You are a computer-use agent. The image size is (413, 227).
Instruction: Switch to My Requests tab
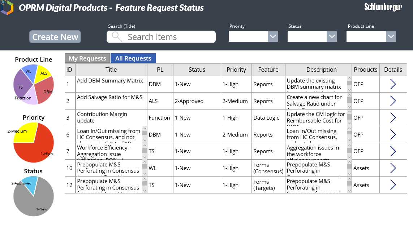[87, 58]
